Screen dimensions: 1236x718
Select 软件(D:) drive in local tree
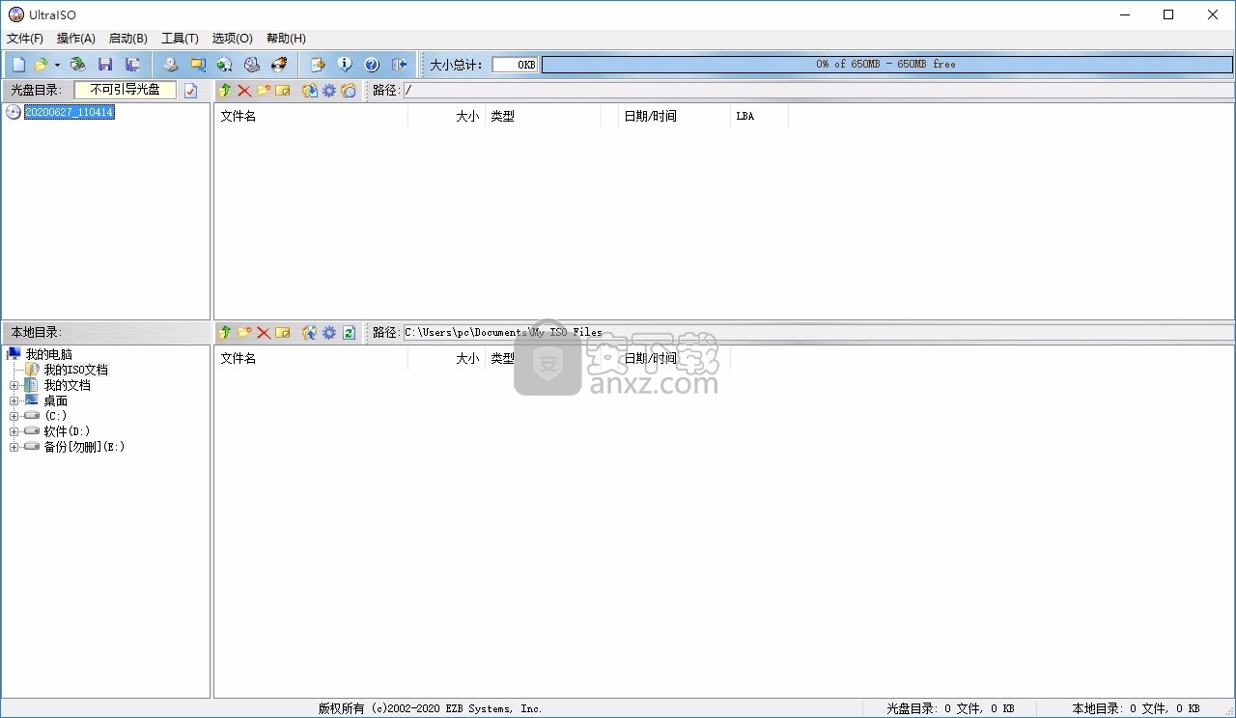point(67,431)
